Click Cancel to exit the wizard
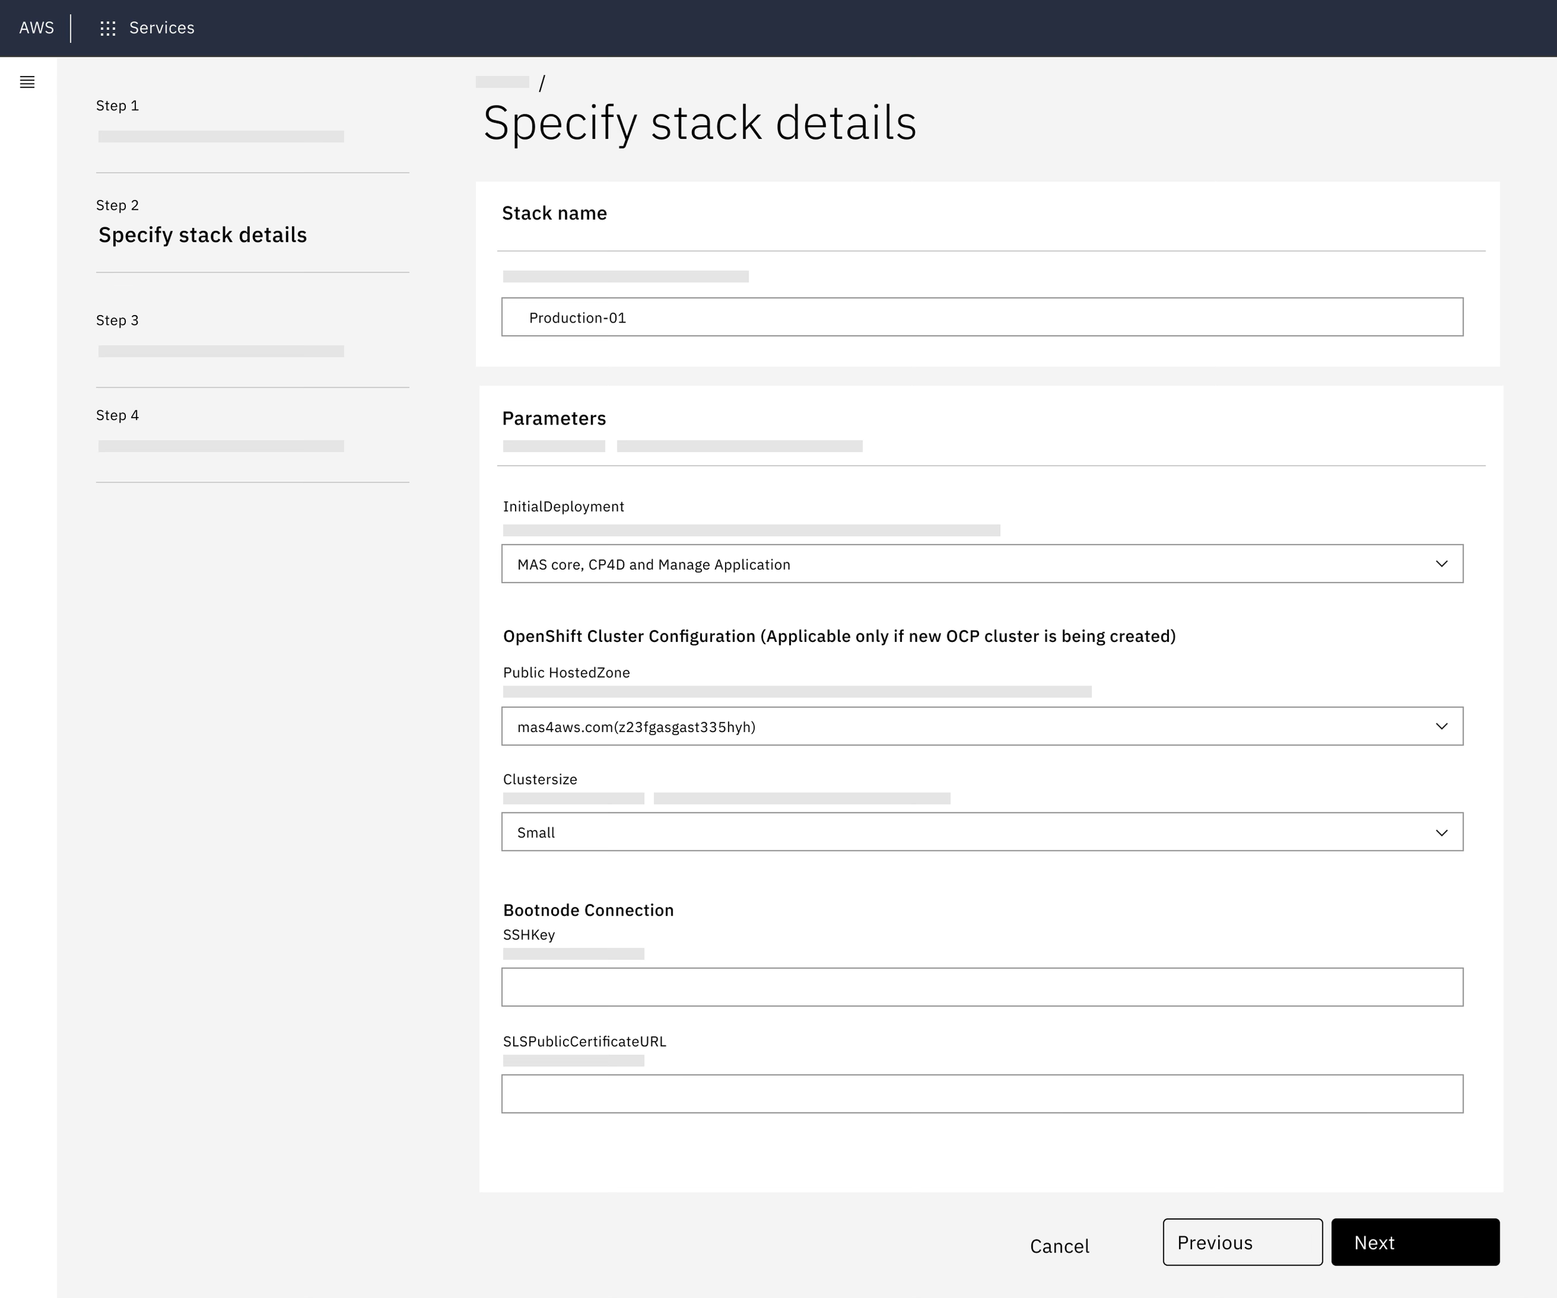Image resolution: width=1557 pixels, height=1298 pixels. 1059,1245
